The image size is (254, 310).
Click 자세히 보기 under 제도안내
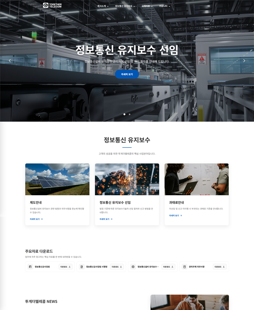tap(36, 219)
